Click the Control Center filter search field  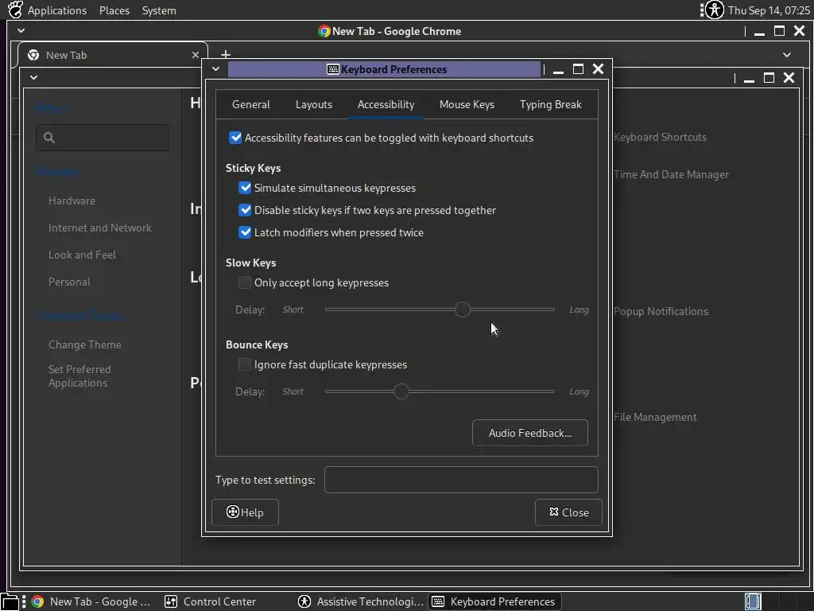point(103,138)
